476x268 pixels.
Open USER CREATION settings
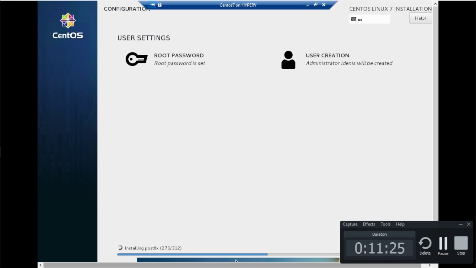327,55
